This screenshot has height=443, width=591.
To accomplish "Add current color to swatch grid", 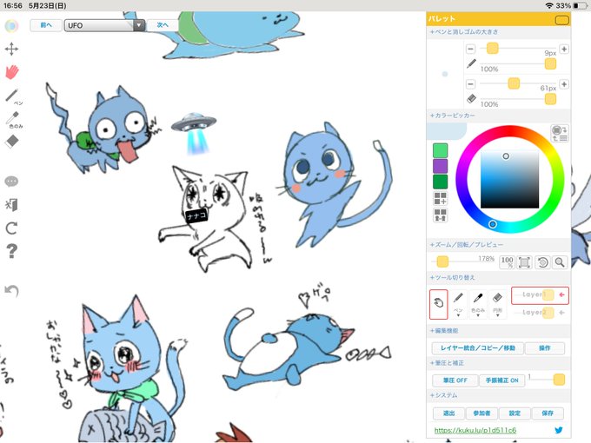I will pos(440,198).
